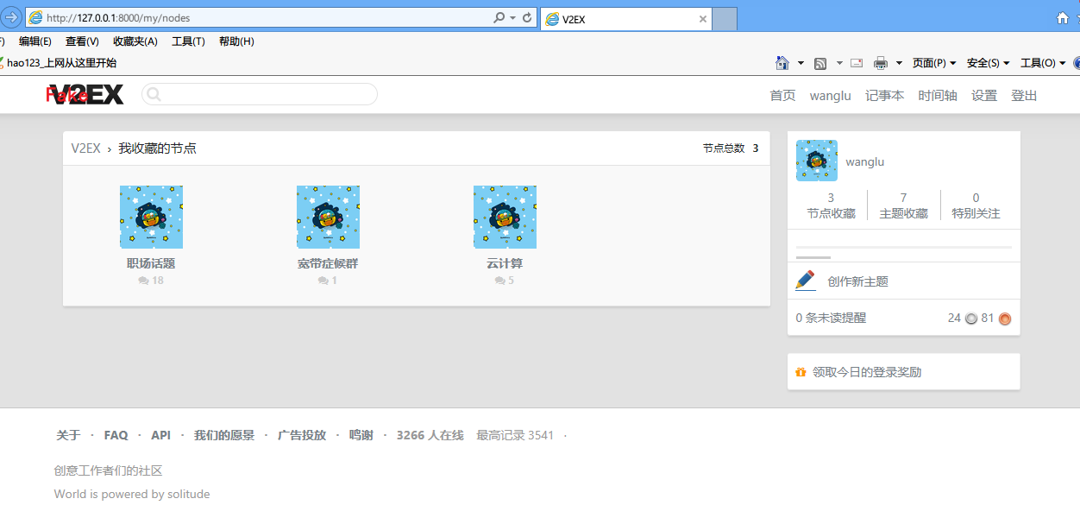Click wanglu avatar in sidebar
Viewport: 1080px width, 524px height.
pyautogui.click(x=817, y=161)
